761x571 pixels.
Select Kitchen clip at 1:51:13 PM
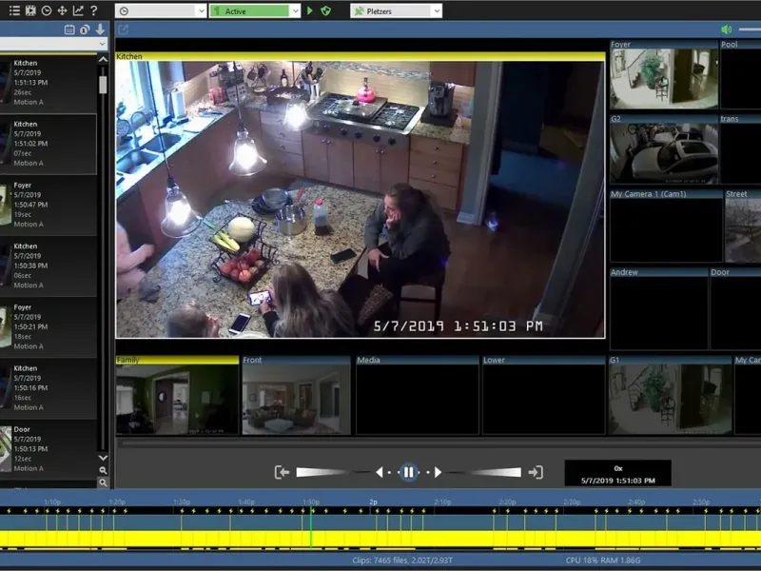coord(49,83)
